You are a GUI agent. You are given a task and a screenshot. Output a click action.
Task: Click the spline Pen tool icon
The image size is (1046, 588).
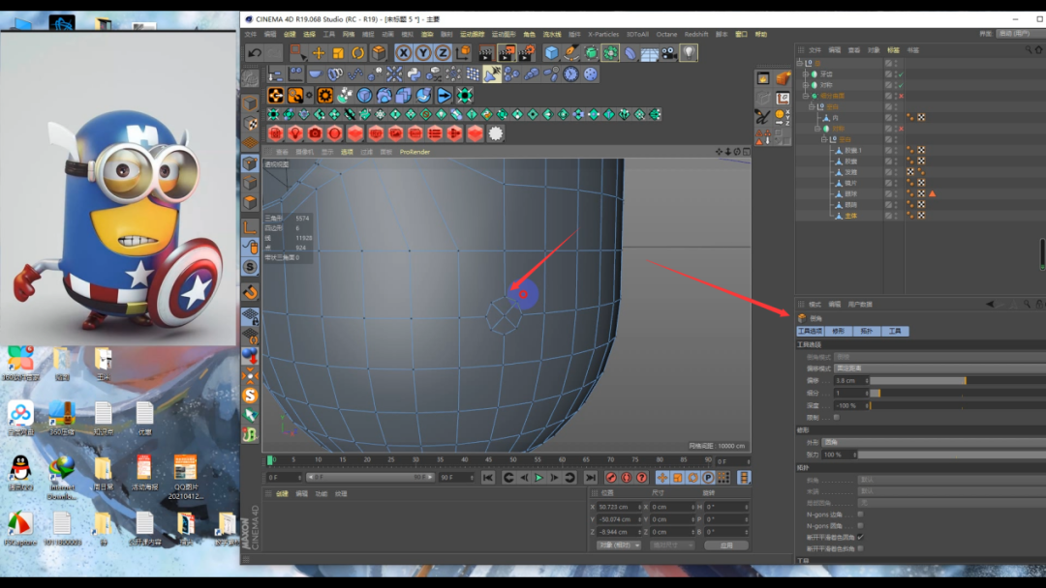[571, 52]
